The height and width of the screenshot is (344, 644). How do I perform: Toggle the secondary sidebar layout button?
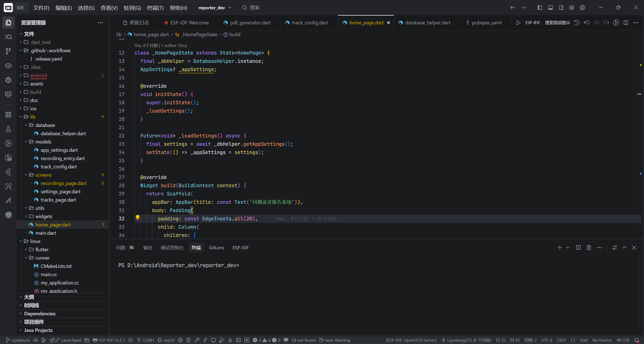coord(561,8)
